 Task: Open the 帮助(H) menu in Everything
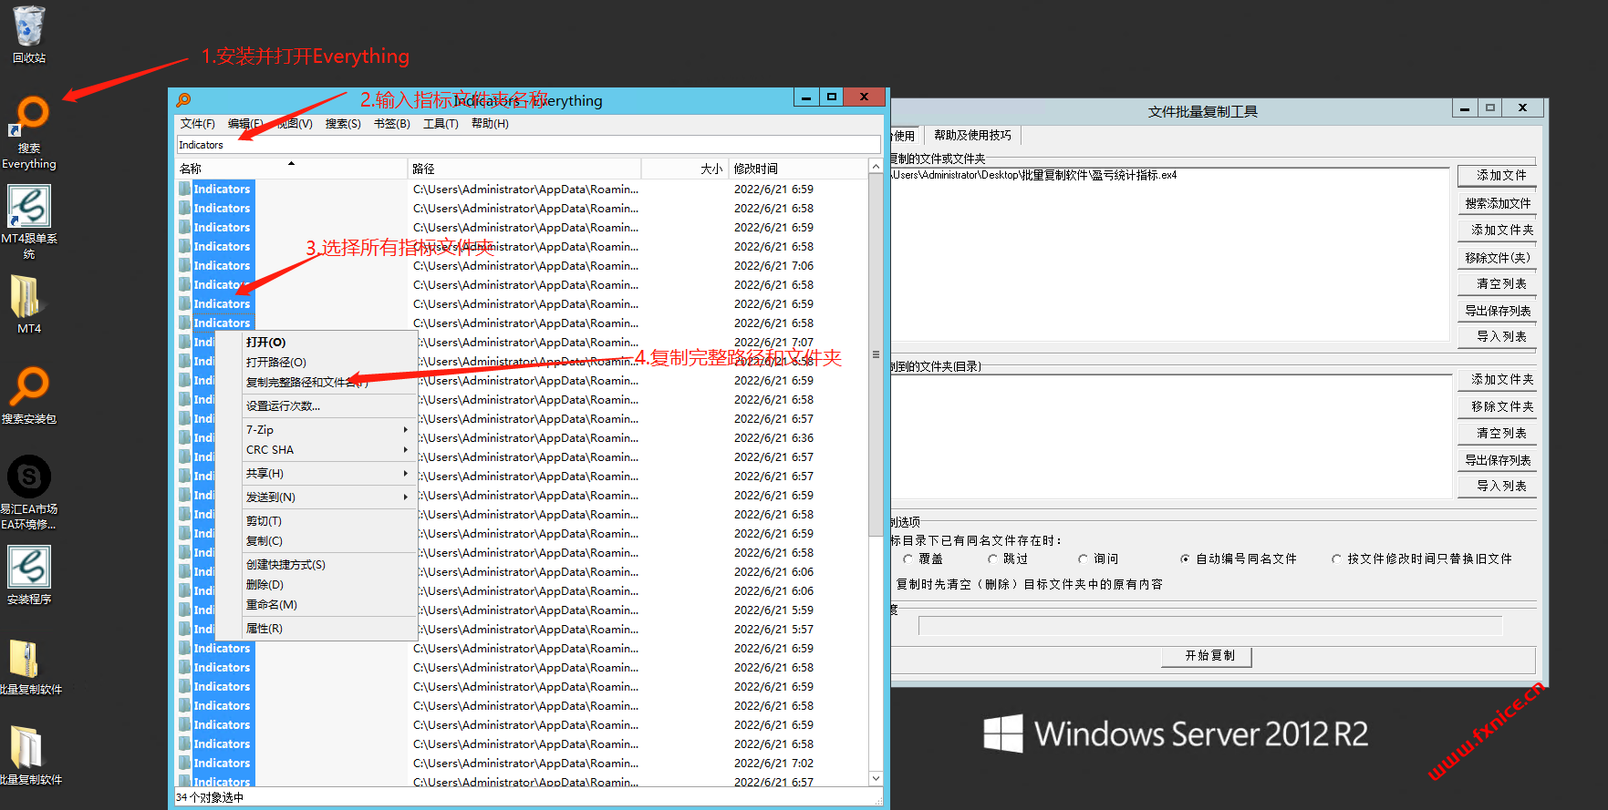pyautogui.click(x=490, y=124)
